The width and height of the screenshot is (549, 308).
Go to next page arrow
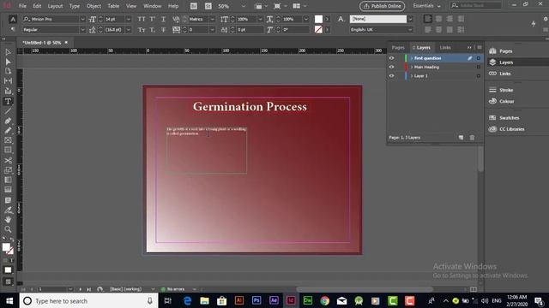click(x=80, y=289)
